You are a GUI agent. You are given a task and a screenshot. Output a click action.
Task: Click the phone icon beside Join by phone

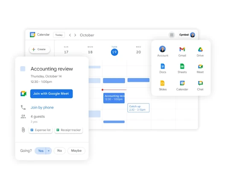click(23, 107)
